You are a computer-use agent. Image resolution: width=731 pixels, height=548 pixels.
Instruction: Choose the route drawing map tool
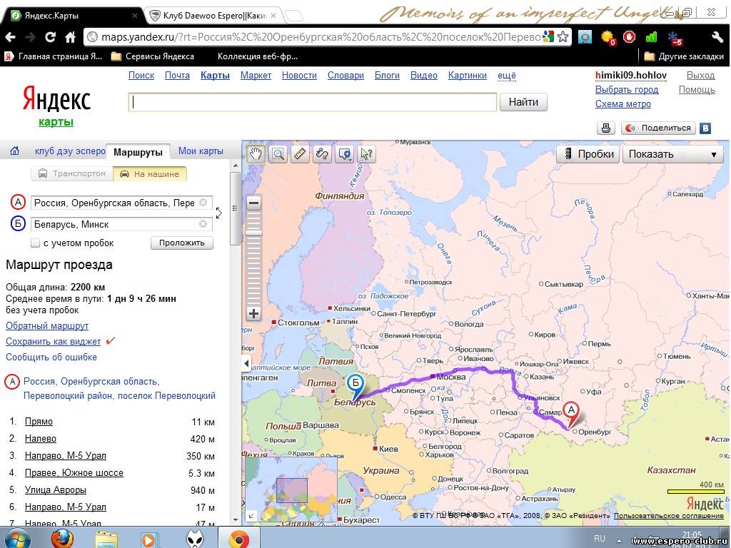pos(322,154)
